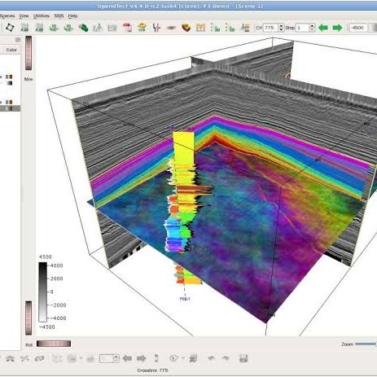The image size is (377, 377).
Task: Move to the previous crossline with the green left arrow
Action: click(x=323, y=28)
